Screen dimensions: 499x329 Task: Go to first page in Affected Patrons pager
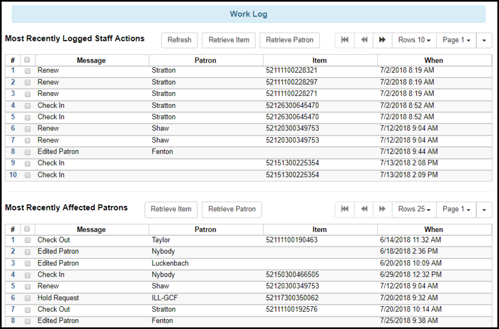(x=345, y=209)
